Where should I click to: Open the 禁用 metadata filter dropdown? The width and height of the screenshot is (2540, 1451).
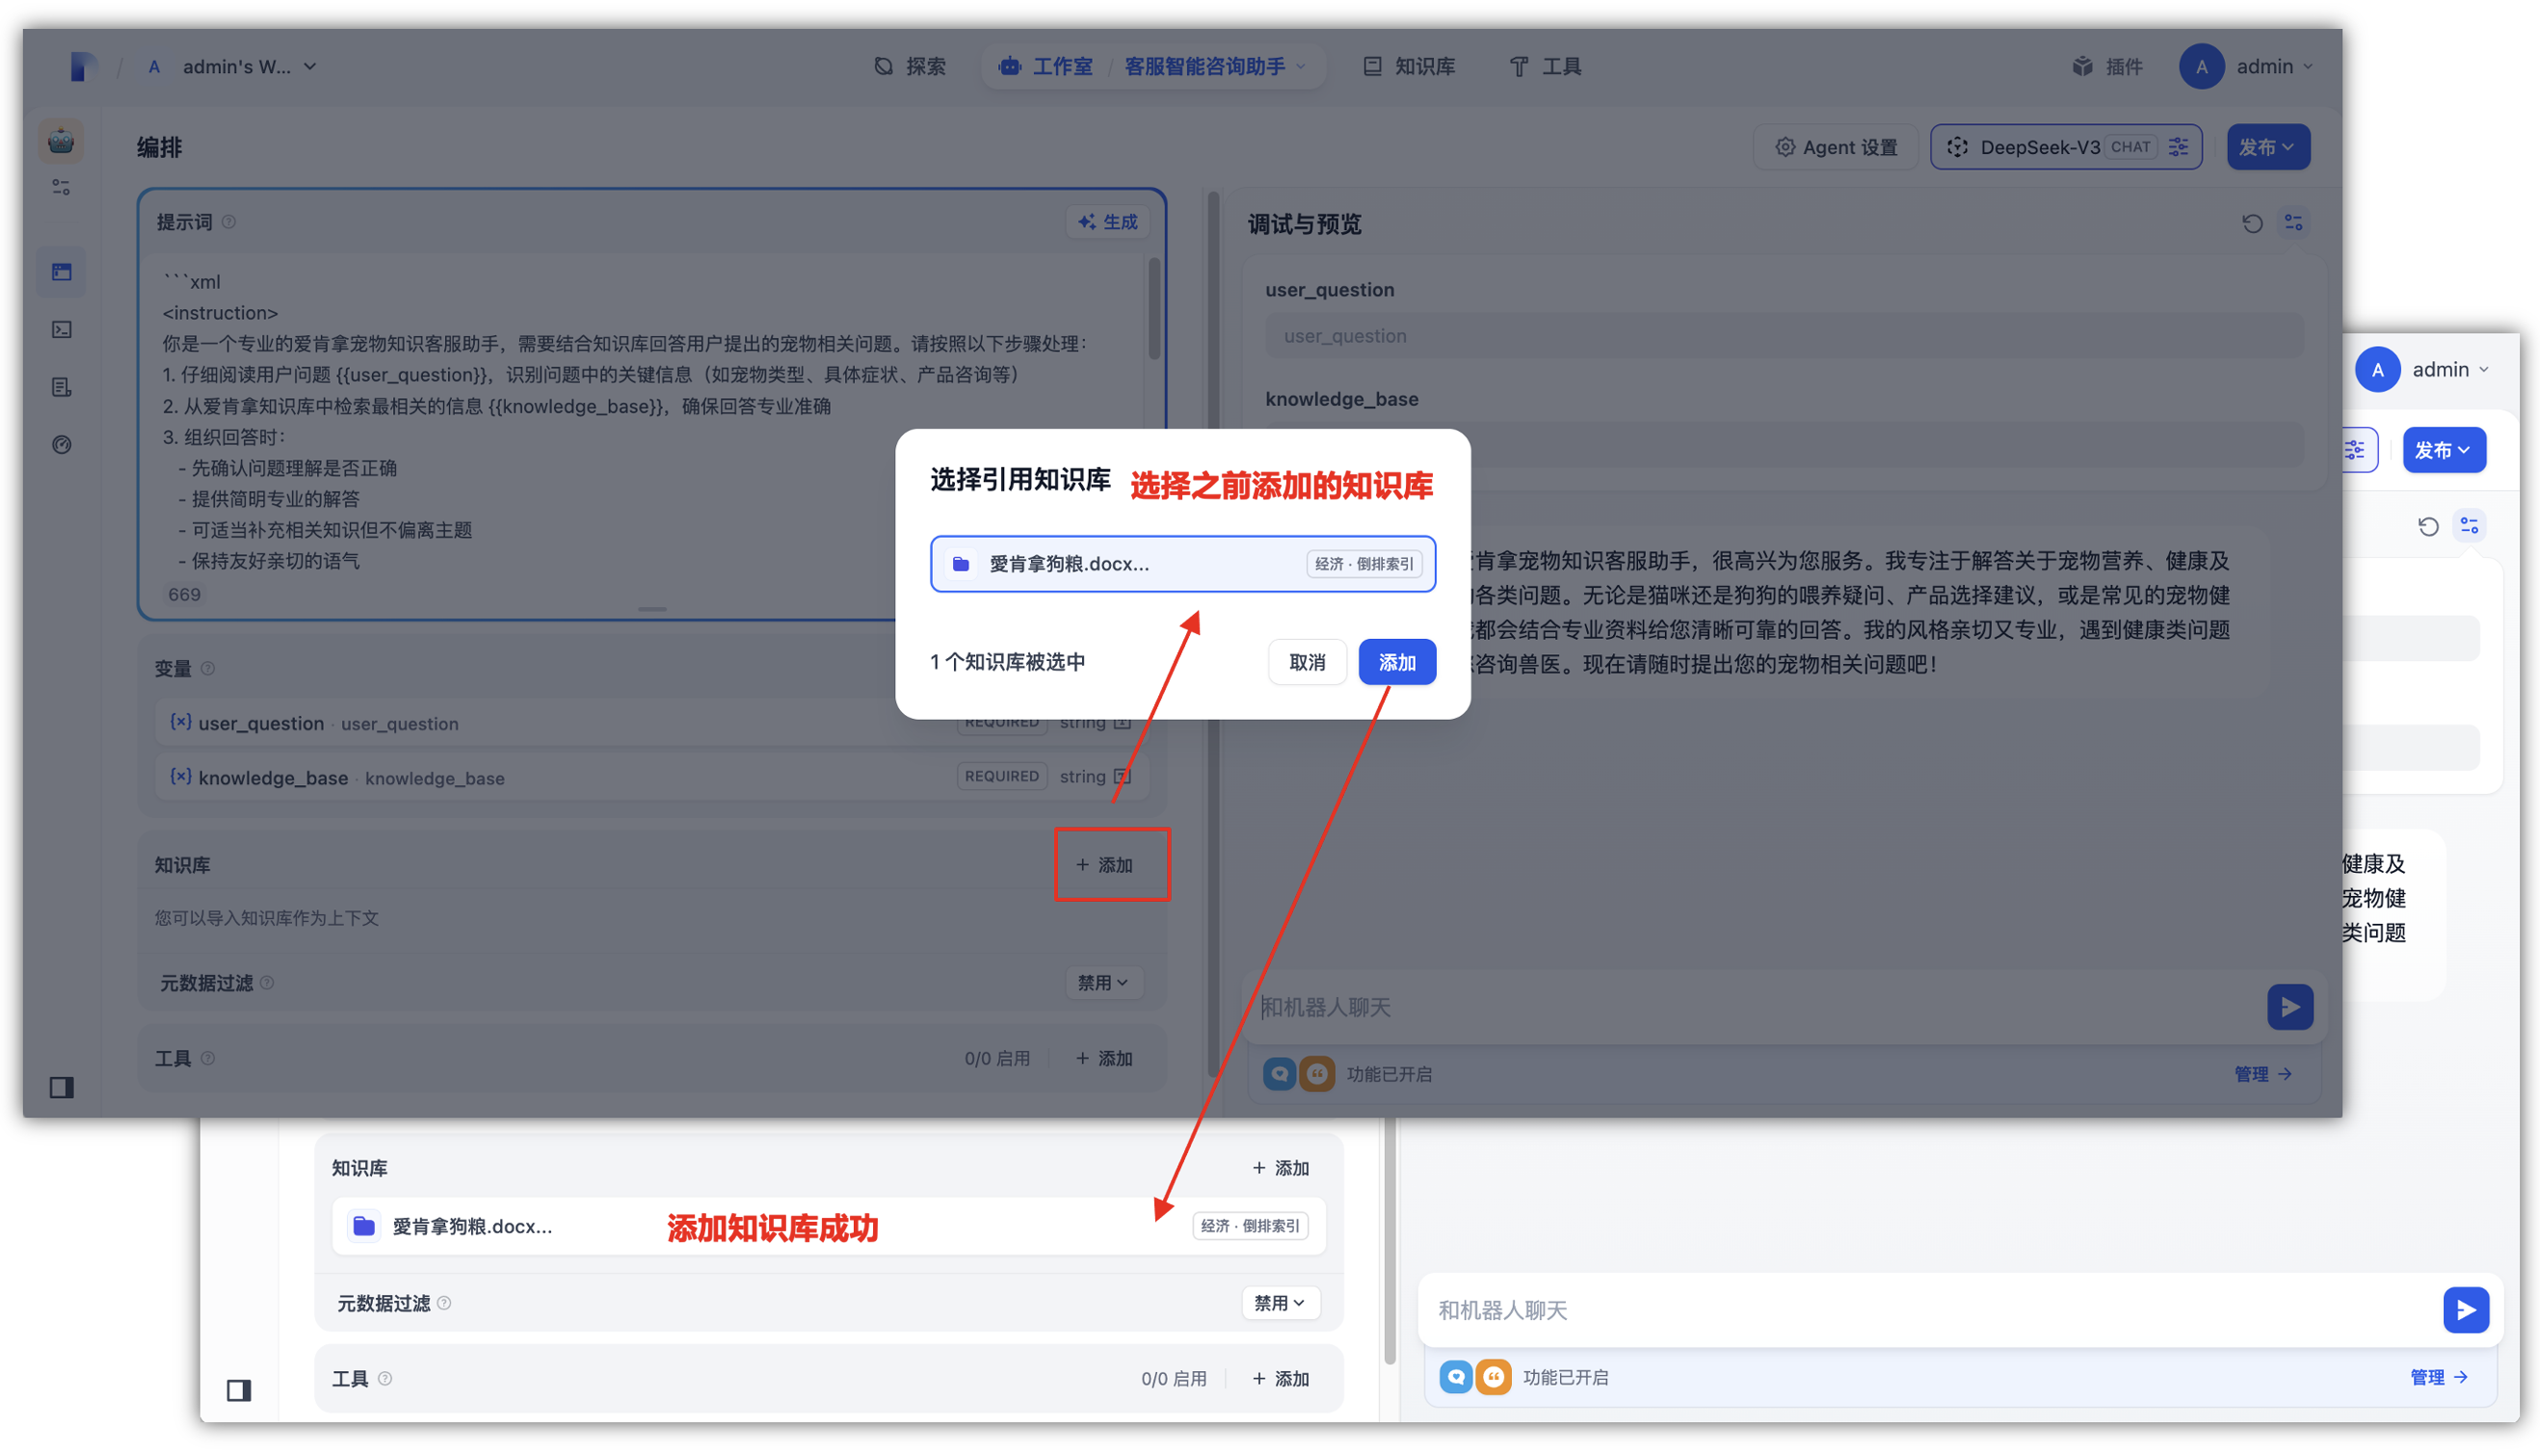point(1102,983)
